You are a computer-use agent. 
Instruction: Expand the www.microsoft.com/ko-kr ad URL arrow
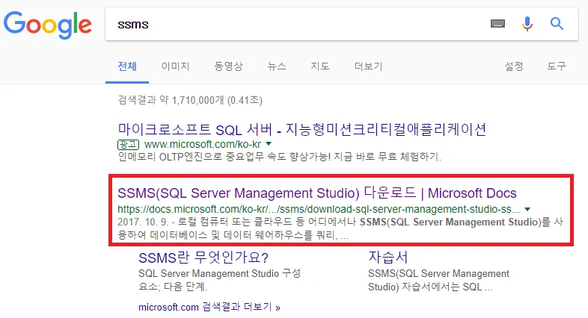pyautogui.click(x=269, y=143)
